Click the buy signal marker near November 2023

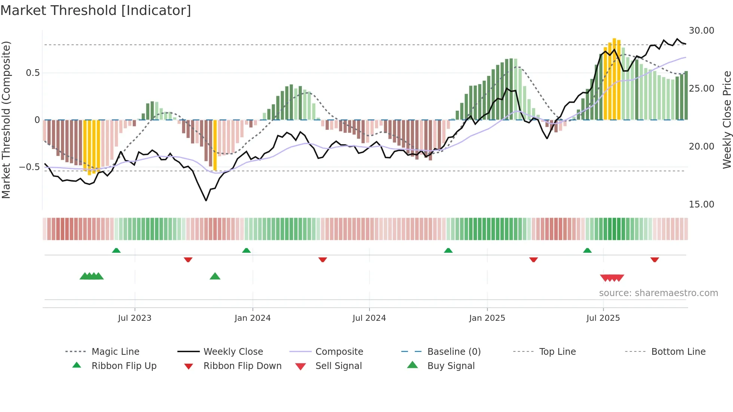[x=215, y=276]
